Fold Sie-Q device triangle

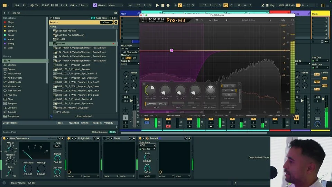coord(108,139)
